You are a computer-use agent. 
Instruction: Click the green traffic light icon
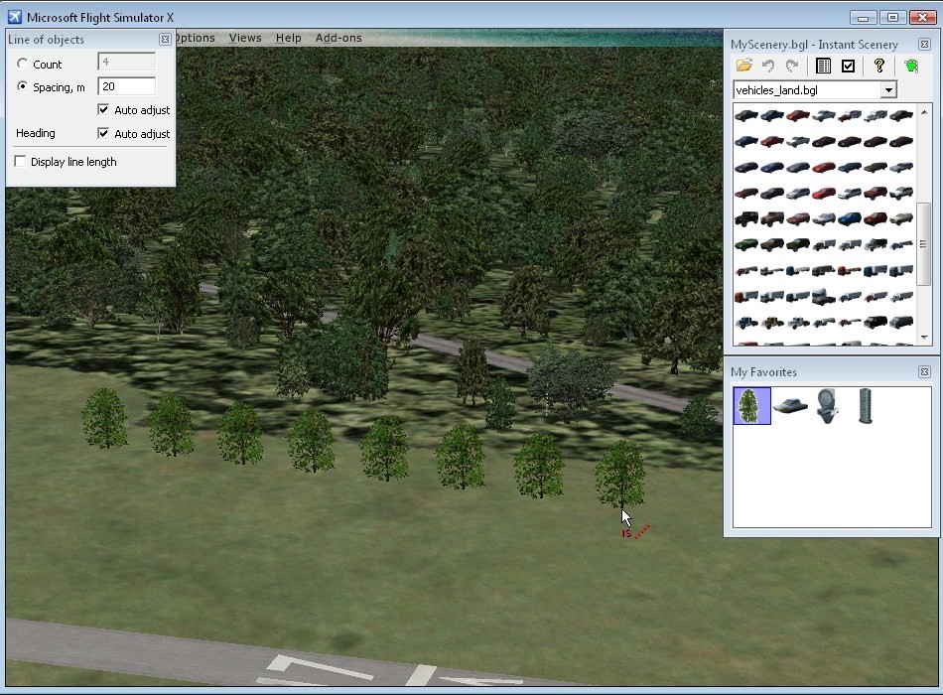911,67
